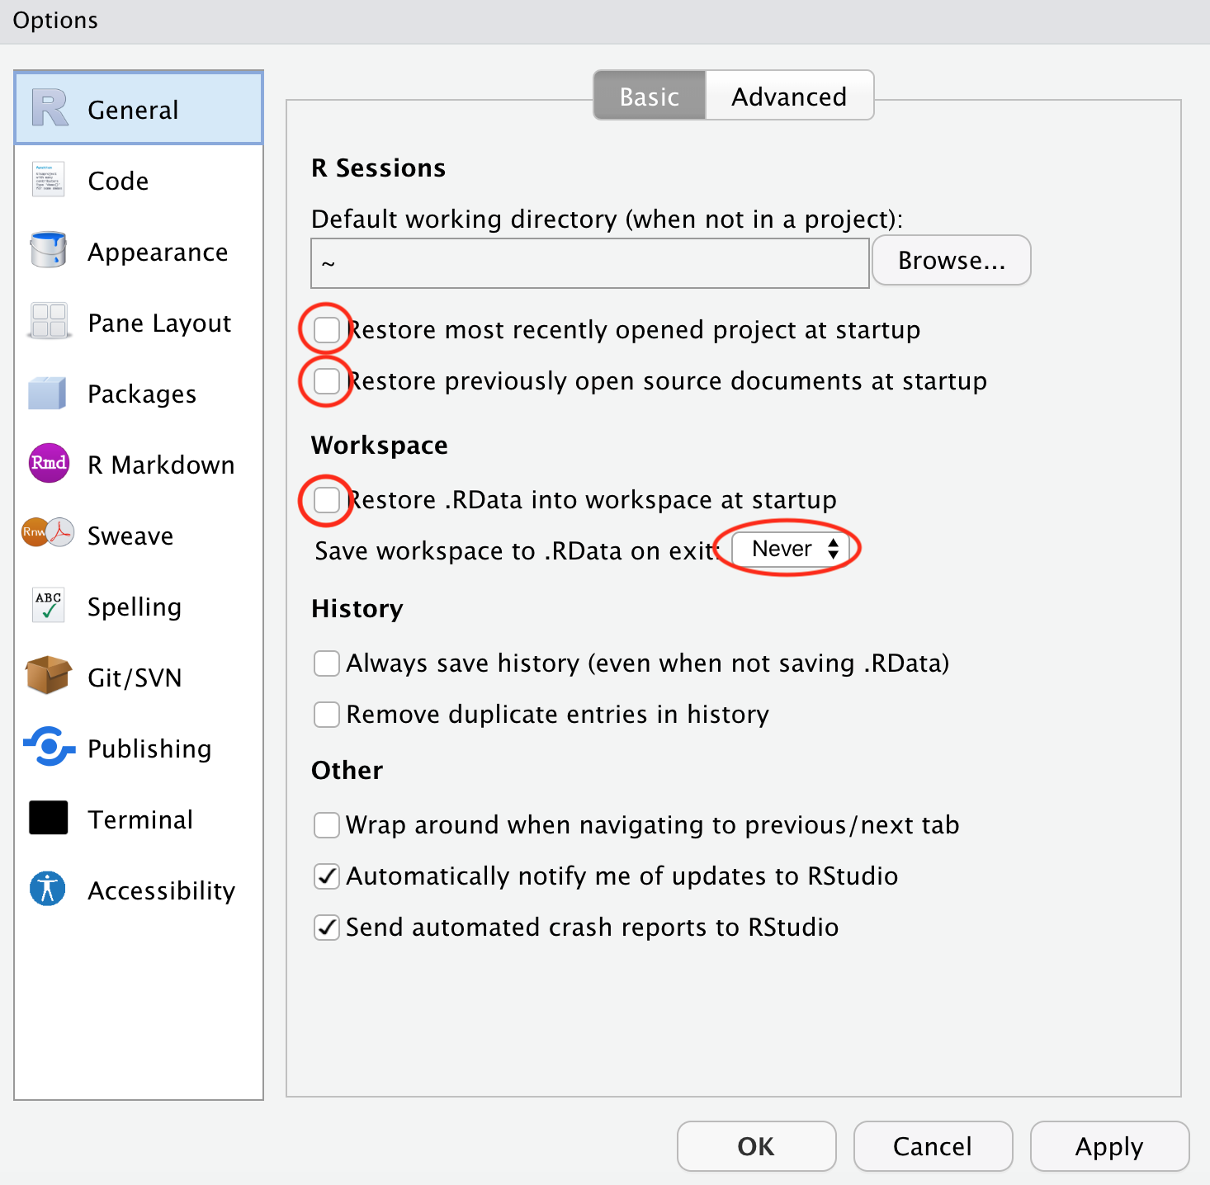Select the Git/SVN cardboard box icon

pyautogui.click(x=48, y=676)
